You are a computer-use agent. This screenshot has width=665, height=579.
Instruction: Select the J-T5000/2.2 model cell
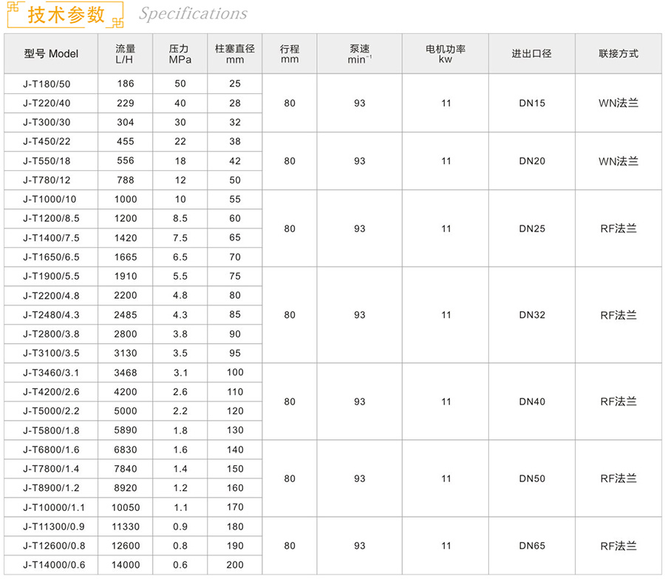click(51, 411)
